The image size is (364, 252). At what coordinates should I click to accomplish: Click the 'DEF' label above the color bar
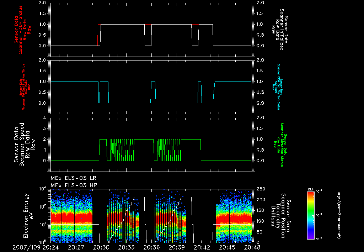[311, 189]
